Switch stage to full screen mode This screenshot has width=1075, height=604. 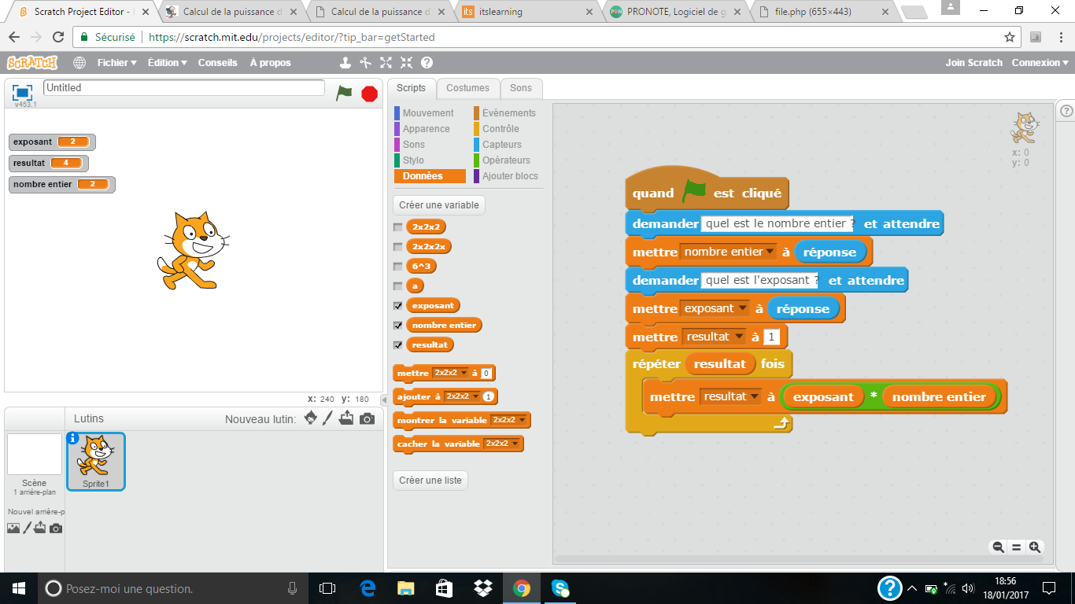click(22, 91)
